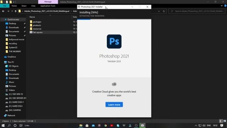The width and height of the screenshot is (227, 128).
Task: Open Task View on the taskbar
Action: (x=21, y=126)
